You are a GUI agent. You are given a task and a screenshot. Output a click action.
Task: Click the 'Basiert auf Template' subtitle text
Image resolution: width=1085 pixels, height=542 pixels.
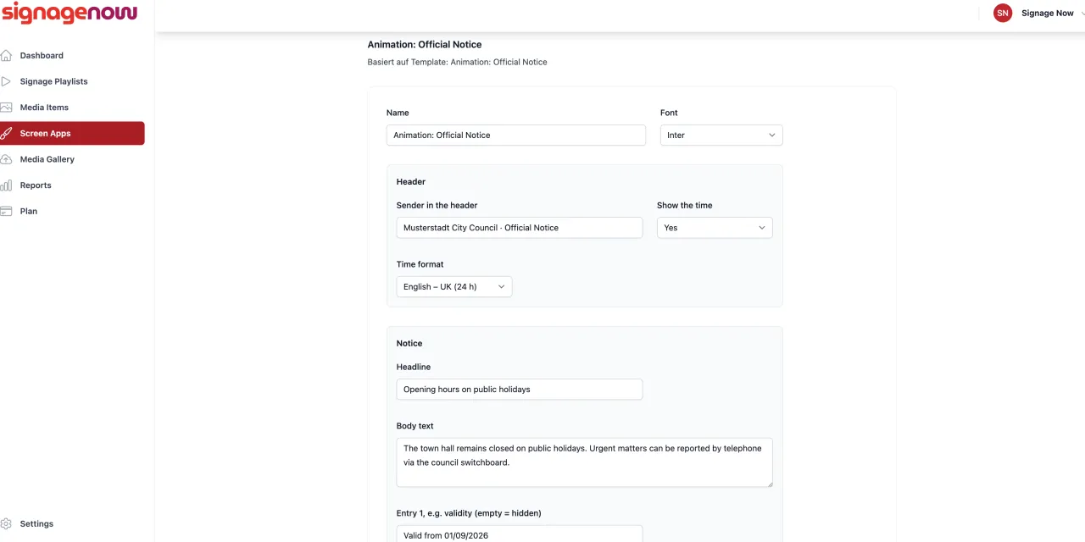click(x=458, y=63)
